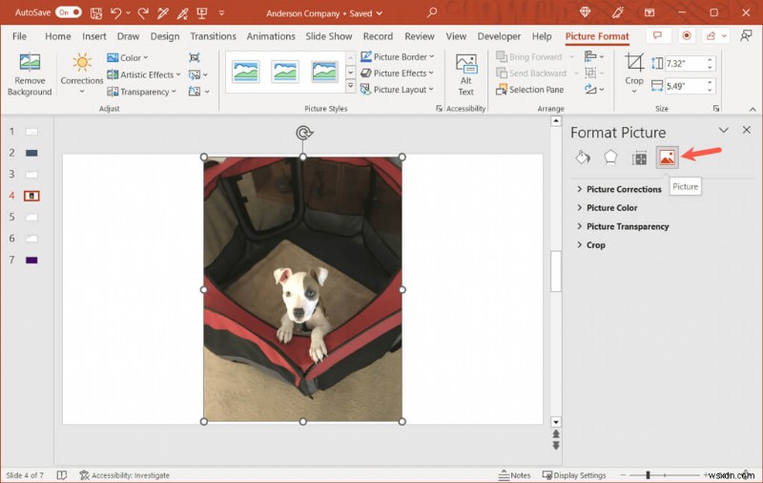The width and height of the screenshot is (763, 483).
Task: Apply the first picture style thumbnail
Action: tap(245, 72)
